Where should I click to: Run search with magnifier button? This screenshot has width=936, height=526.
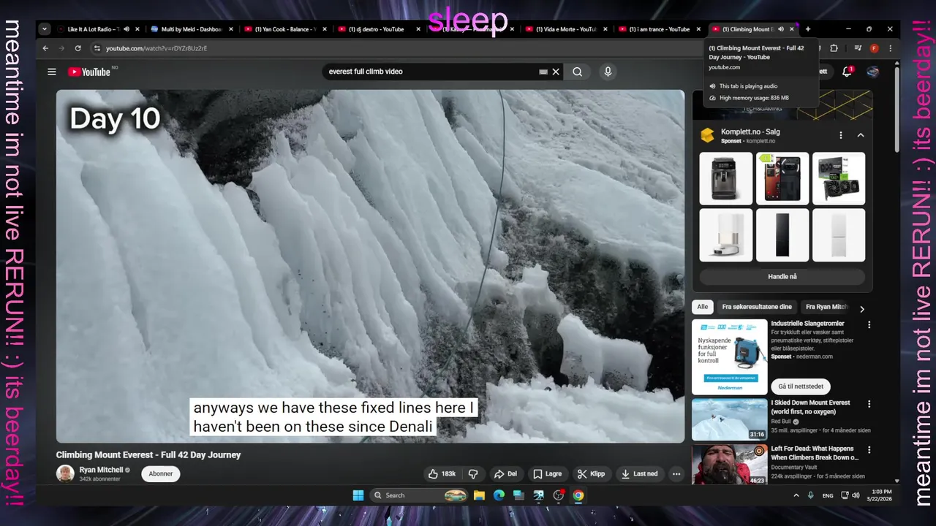(578, 72)
